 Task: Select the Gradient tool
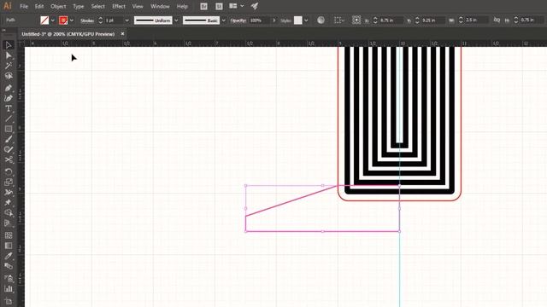9,246
